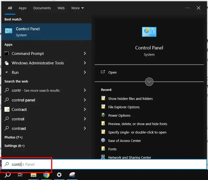
Task: Open 'File Explorer Options' recent item
Action: 124,107
